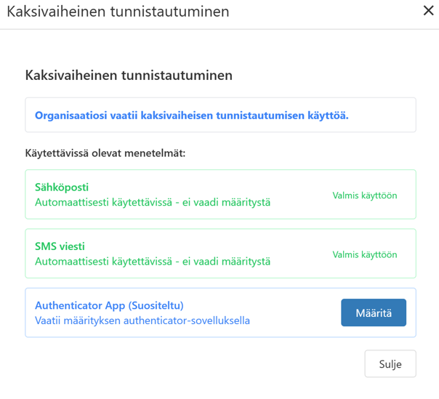Click the authenticator-sovelluksella description line

click(x=142, y=320)
